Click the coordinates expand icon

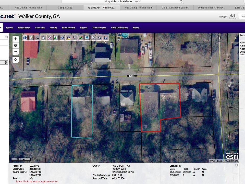(237, 161)
